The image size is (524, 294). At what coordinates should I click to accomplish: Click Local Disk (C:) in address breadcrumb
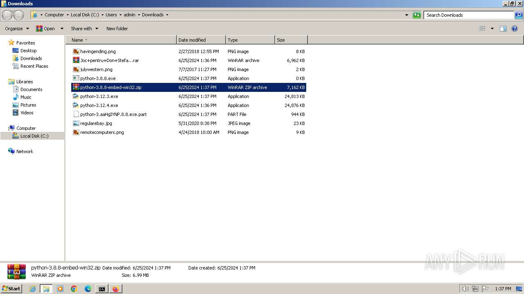85,15
